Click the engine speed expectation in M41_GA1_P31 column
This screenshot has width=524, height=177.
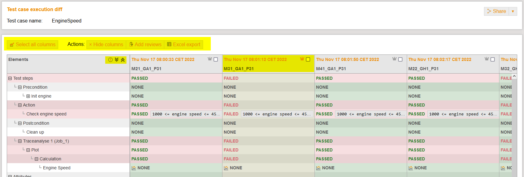tap(370, 114)
